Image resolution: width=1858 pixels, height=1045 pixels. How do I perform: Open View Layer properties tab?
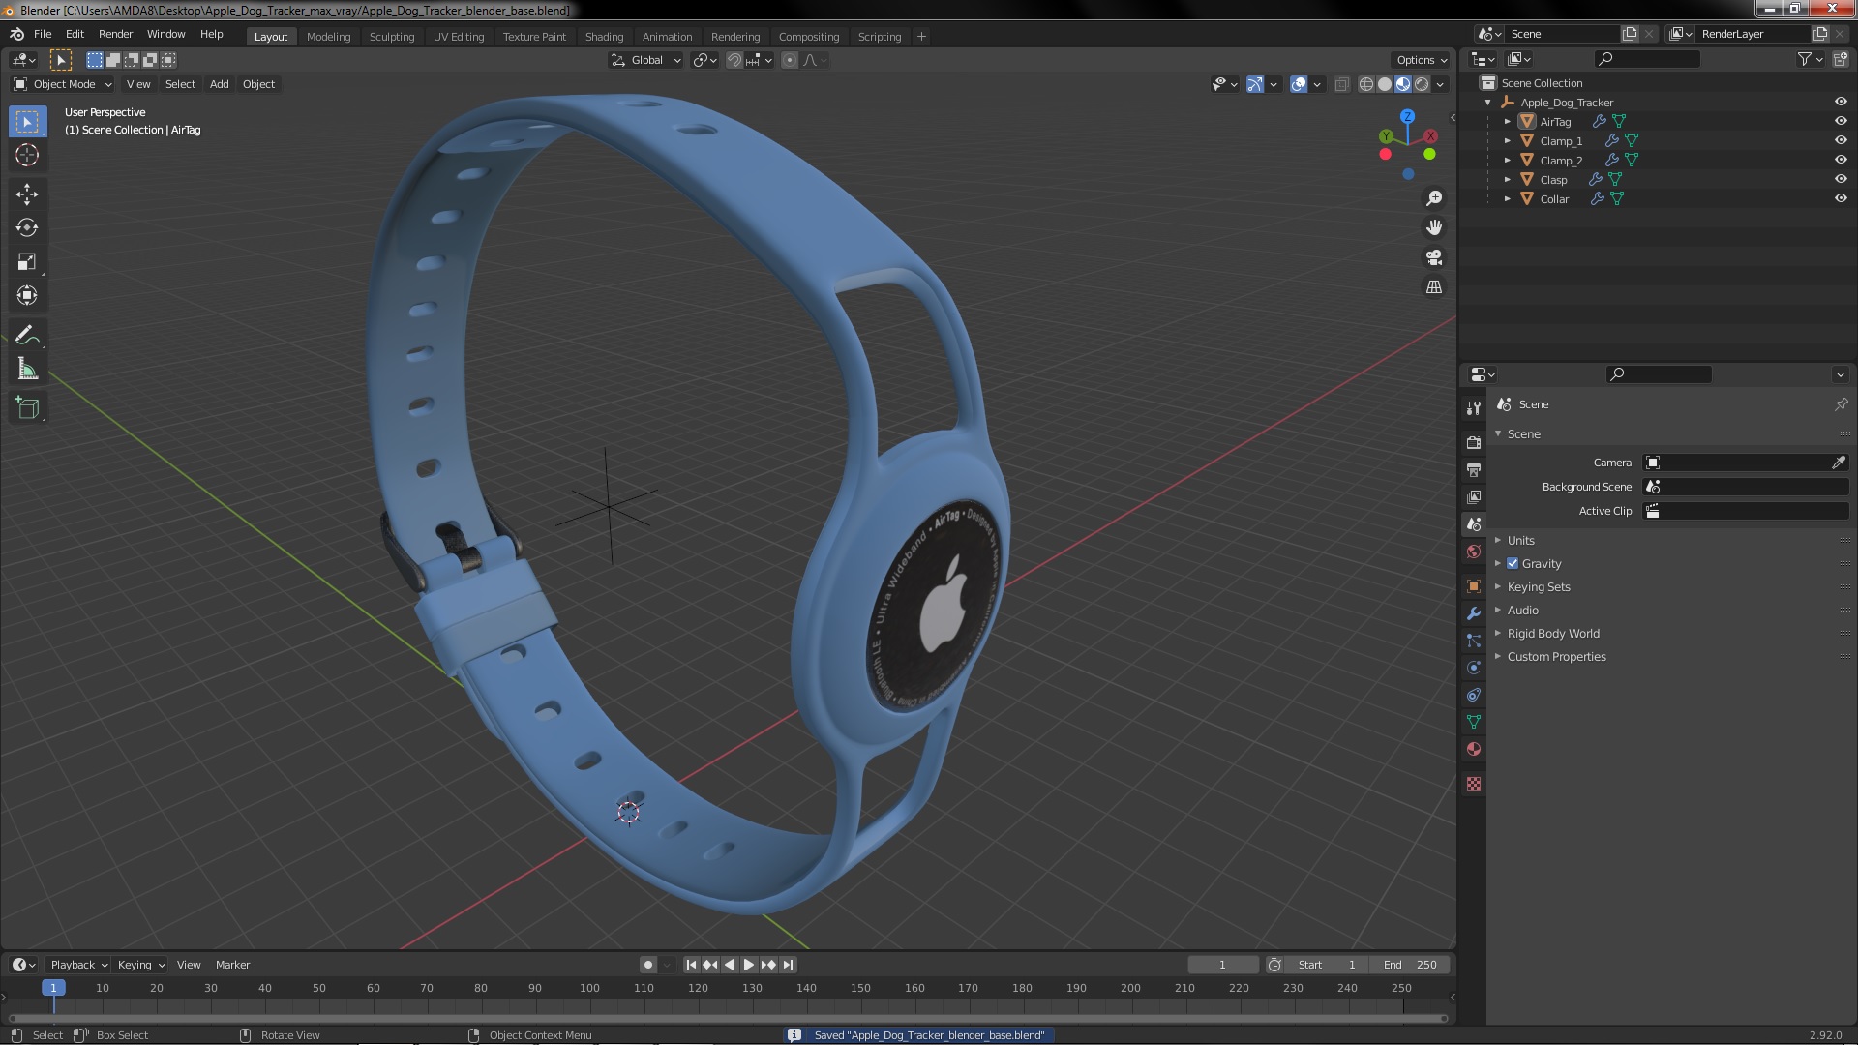(1474, 497)
